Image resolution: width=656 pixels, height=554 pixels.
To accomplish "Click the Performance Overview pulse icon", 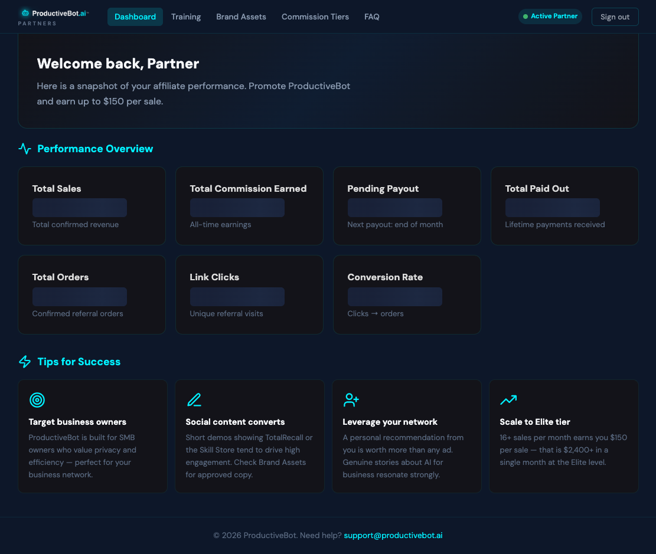I will coord(25,149).
